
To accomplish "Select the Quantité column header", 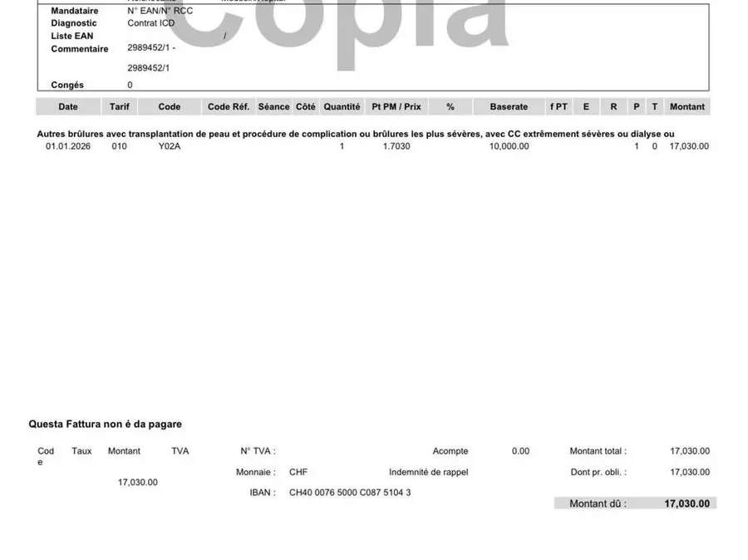I will tap(342, 106).
